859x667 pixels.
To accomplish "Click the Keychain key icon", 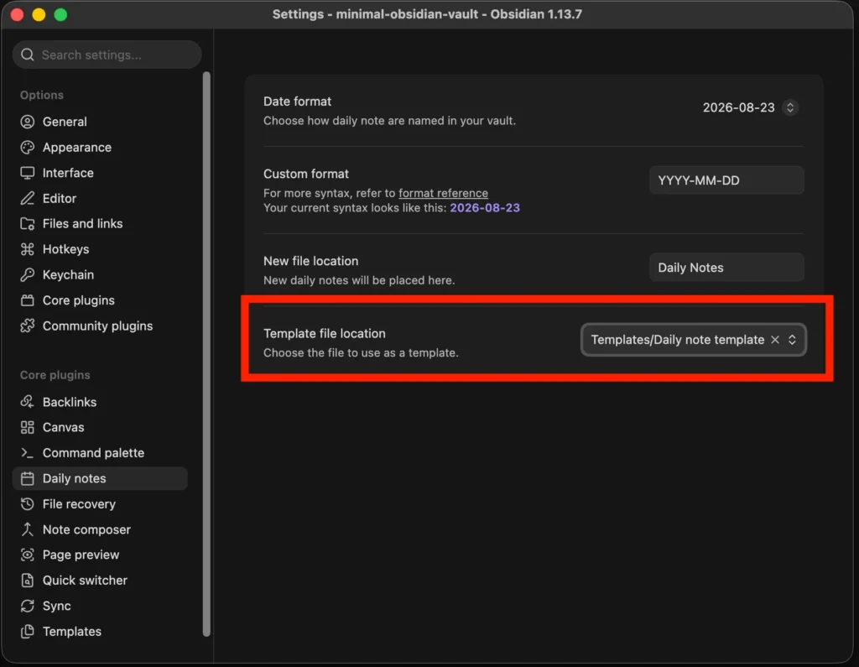I will (x=28, y=274).
